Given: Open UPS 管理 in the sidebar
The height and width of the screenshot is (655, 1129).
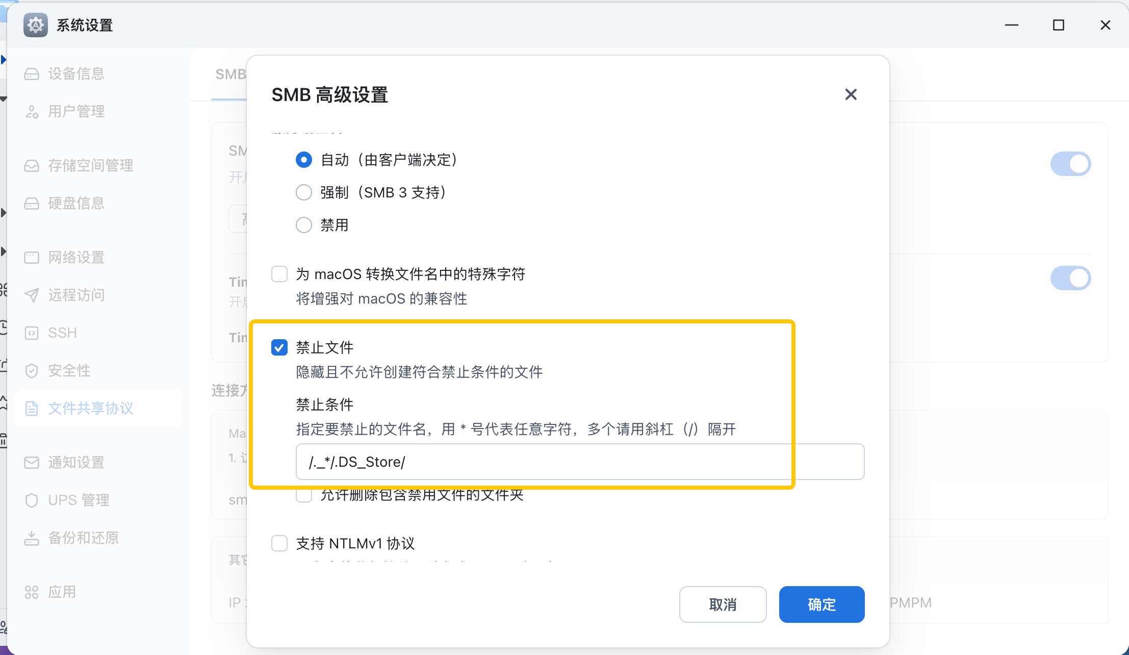Looking at the screenshot, I should 79,500.
